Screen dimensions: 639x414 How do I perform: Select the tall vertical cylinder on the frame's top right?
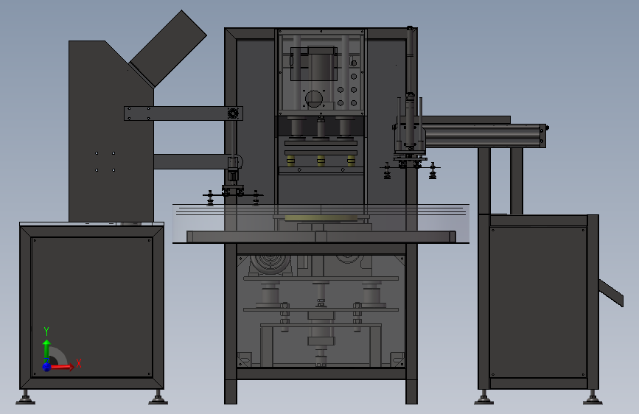[x=410, y=60]
